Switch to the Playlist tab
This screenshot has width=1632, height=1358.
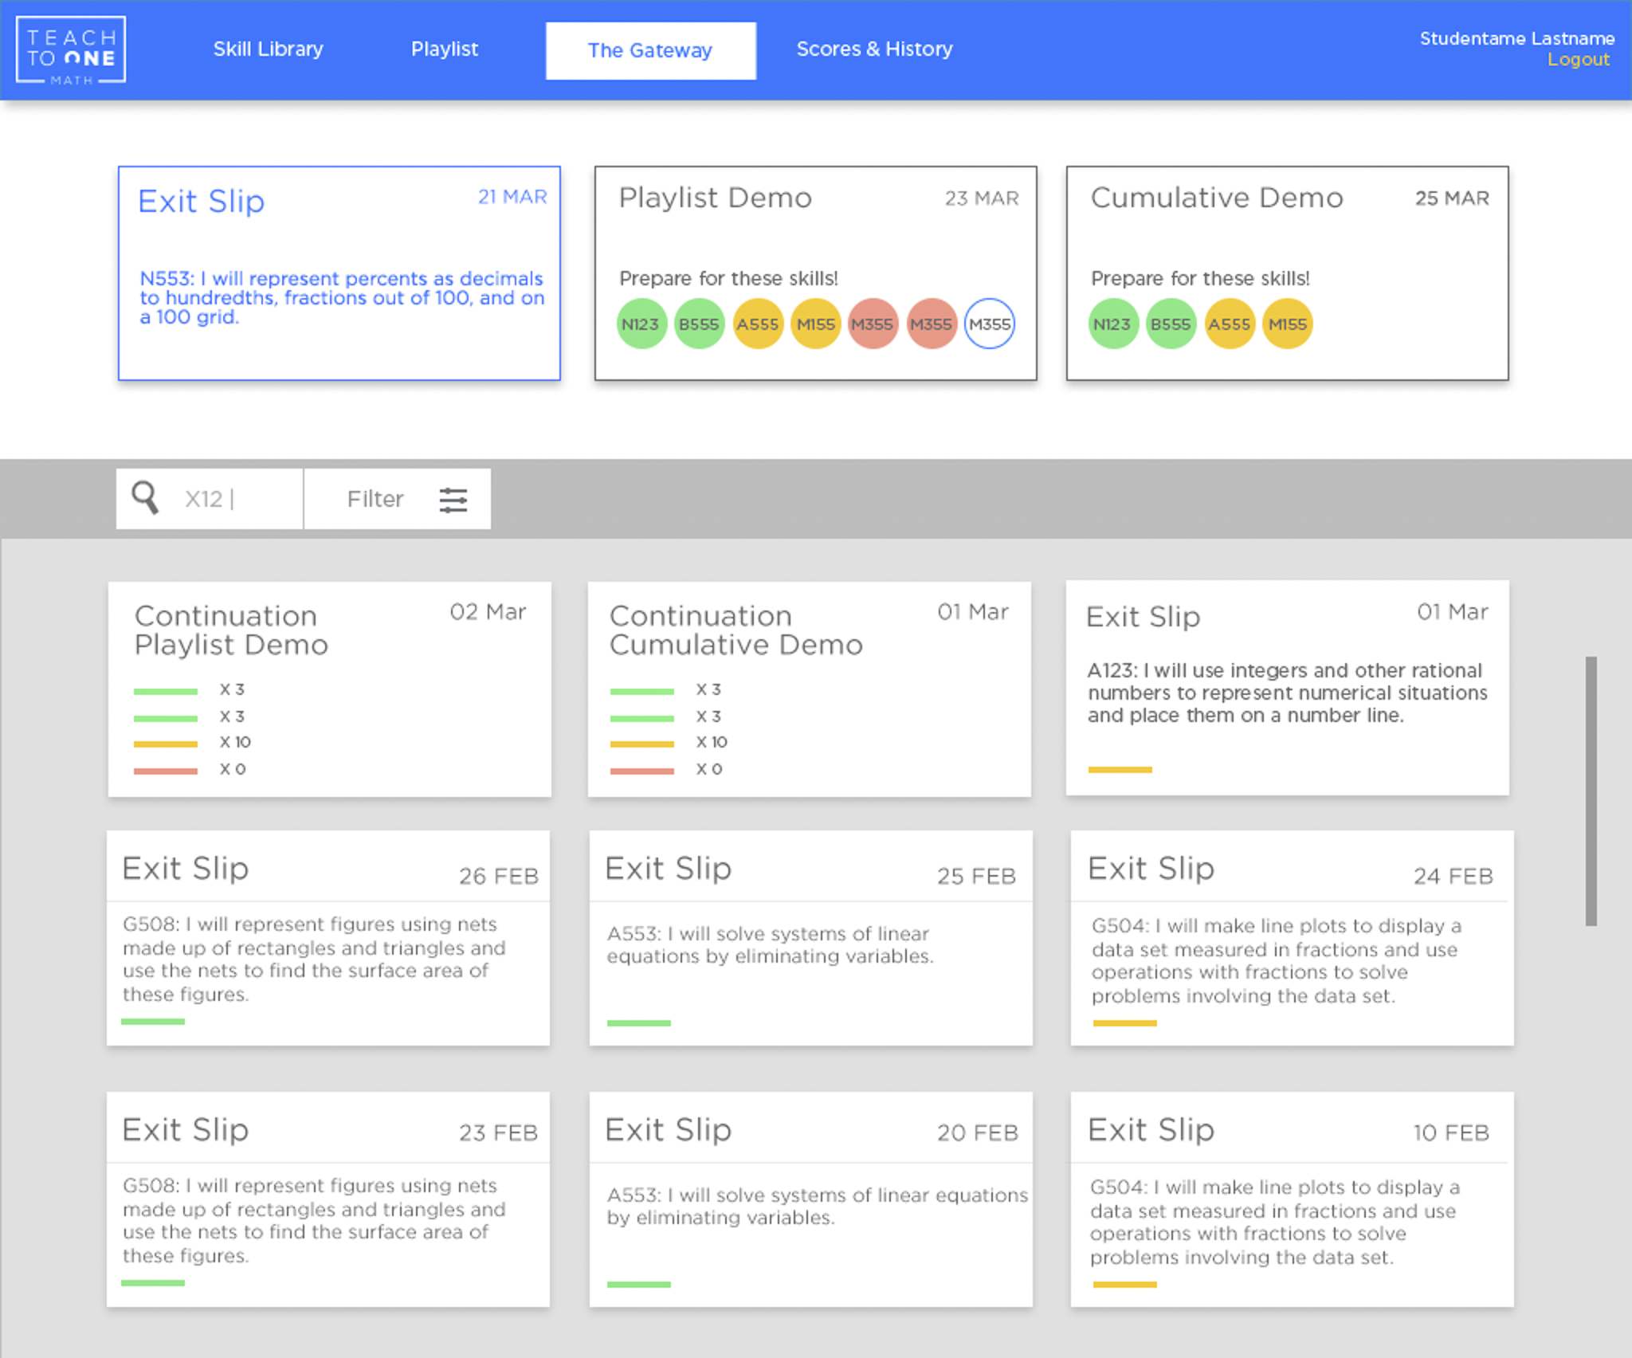[444, 49]
